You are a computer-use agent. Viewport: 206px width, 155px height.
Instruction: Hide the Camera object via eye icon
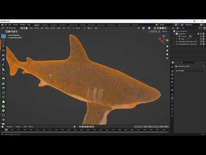pos(201,36)
